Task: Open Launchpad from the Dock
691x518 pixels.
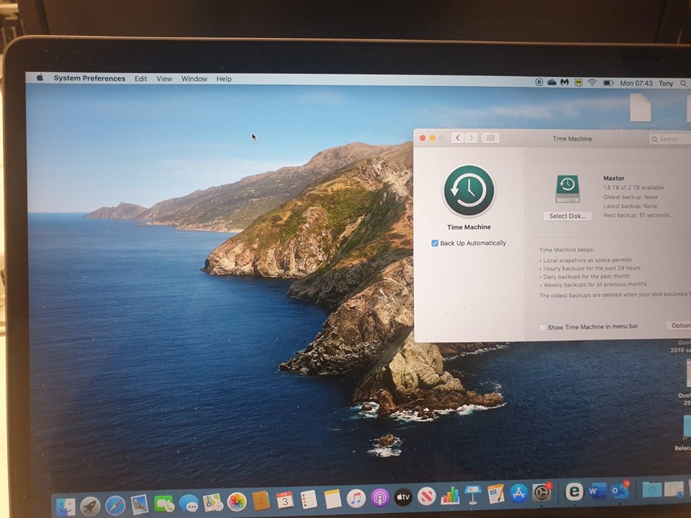Action: (x=91, y=506)
